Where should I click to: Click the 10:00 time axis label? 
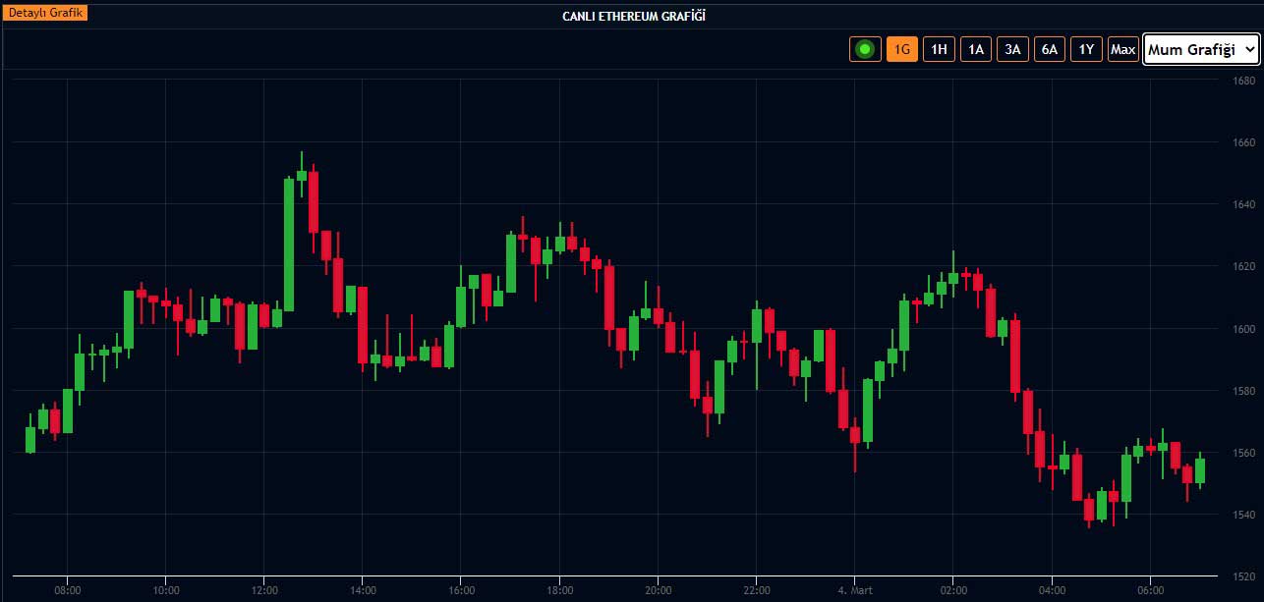coord(166,590)
